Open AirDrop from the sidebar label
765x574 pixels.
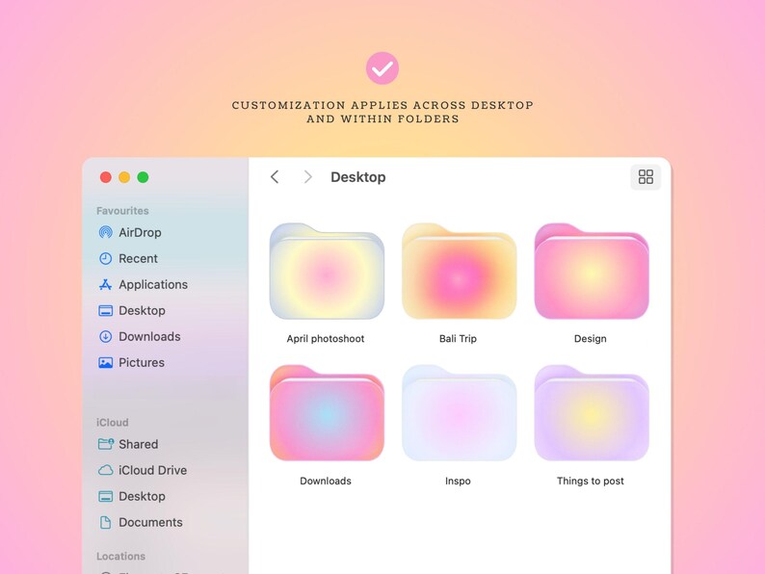click(140, 233)
